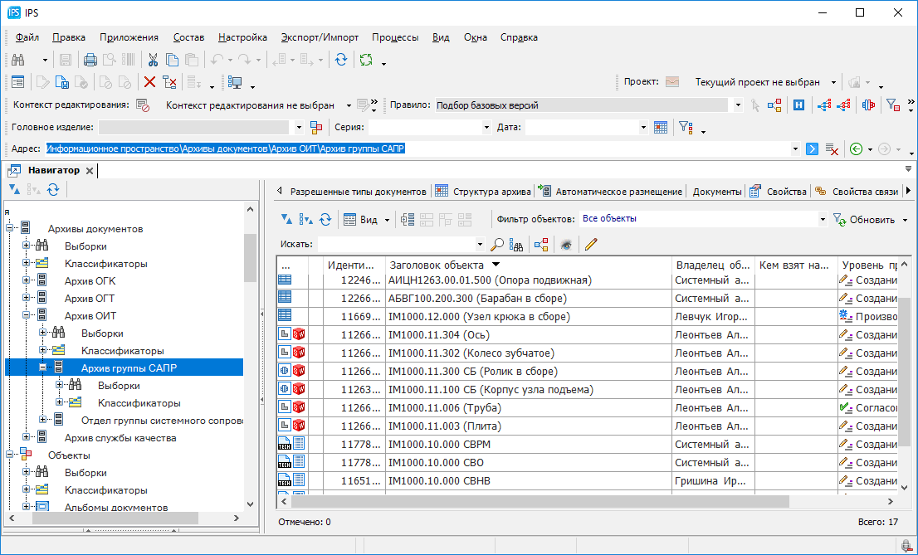The image size is (918, 555).
Task: Open the Фильтр объектов dropdown
Action: click(x=823, y=220)
